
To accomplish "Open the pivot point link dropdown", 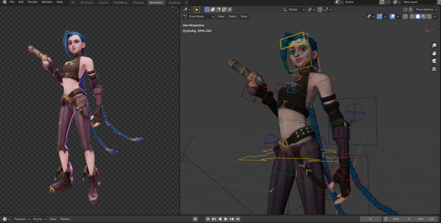I will coord(311,10).
